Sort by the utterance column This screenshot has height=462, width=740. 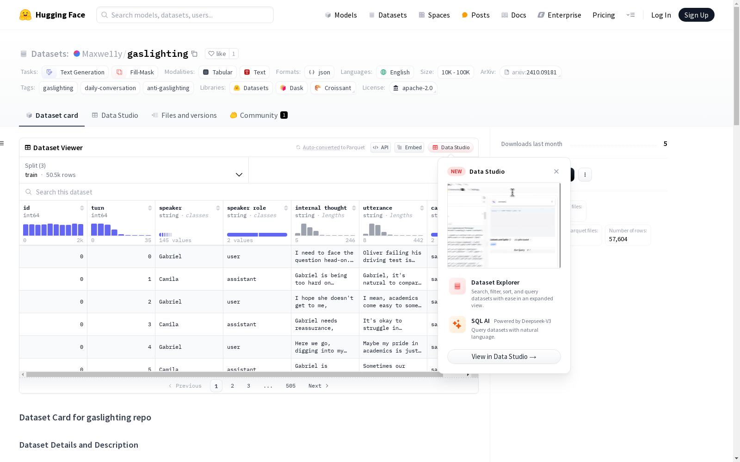tap(422, 208)
